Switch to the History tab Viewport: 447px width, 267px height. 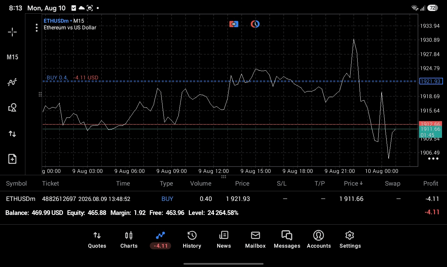click(x=192, y=240)
